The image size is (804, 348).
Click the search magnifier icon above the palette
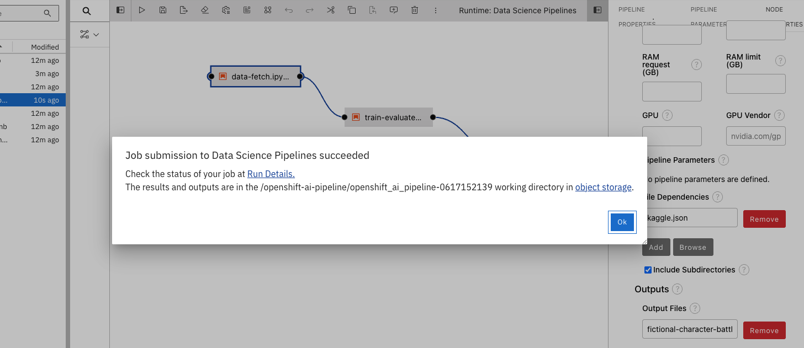pyautogui.click(x=87, y=11)
